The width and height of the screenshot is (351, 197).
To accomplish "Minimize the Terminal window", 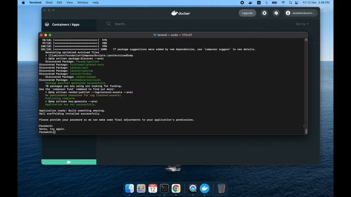I will tap(46, 35).
